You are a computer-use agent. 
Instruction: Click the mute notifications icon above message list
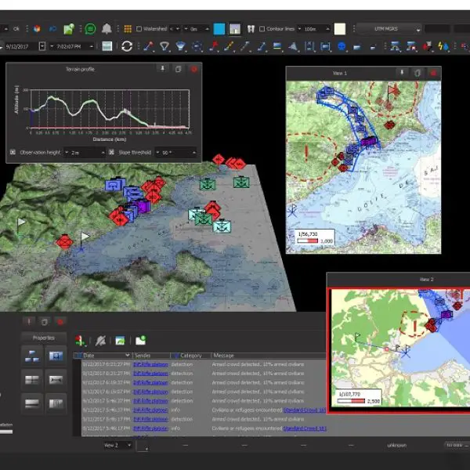click(x=99, y=340)
